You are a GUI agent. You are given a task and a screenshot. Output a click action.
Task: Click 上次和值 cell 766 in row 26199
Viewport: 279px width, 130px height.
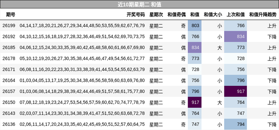pyautogui.click(x=236, y=26)
